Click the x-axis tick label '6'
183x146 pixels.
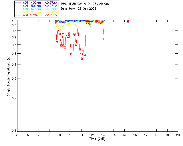(x=28, y=135)
